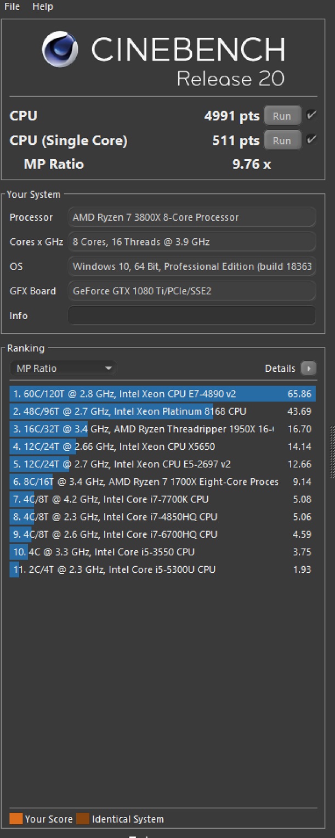Select the Intel Core i7-7700K row
Image resolution: width=335 pixels, height=838 pixels.
click(163, 499)
